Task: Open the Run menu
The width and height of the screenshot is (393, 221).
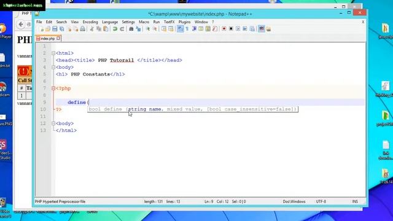Action: click(x=157, y=22)
